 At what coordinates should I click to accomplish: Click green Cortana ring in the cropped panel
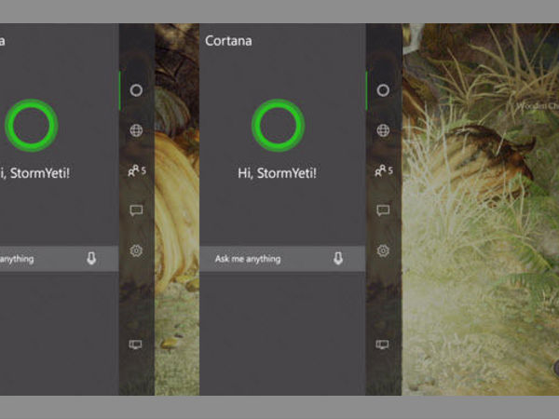coord(32,125)
